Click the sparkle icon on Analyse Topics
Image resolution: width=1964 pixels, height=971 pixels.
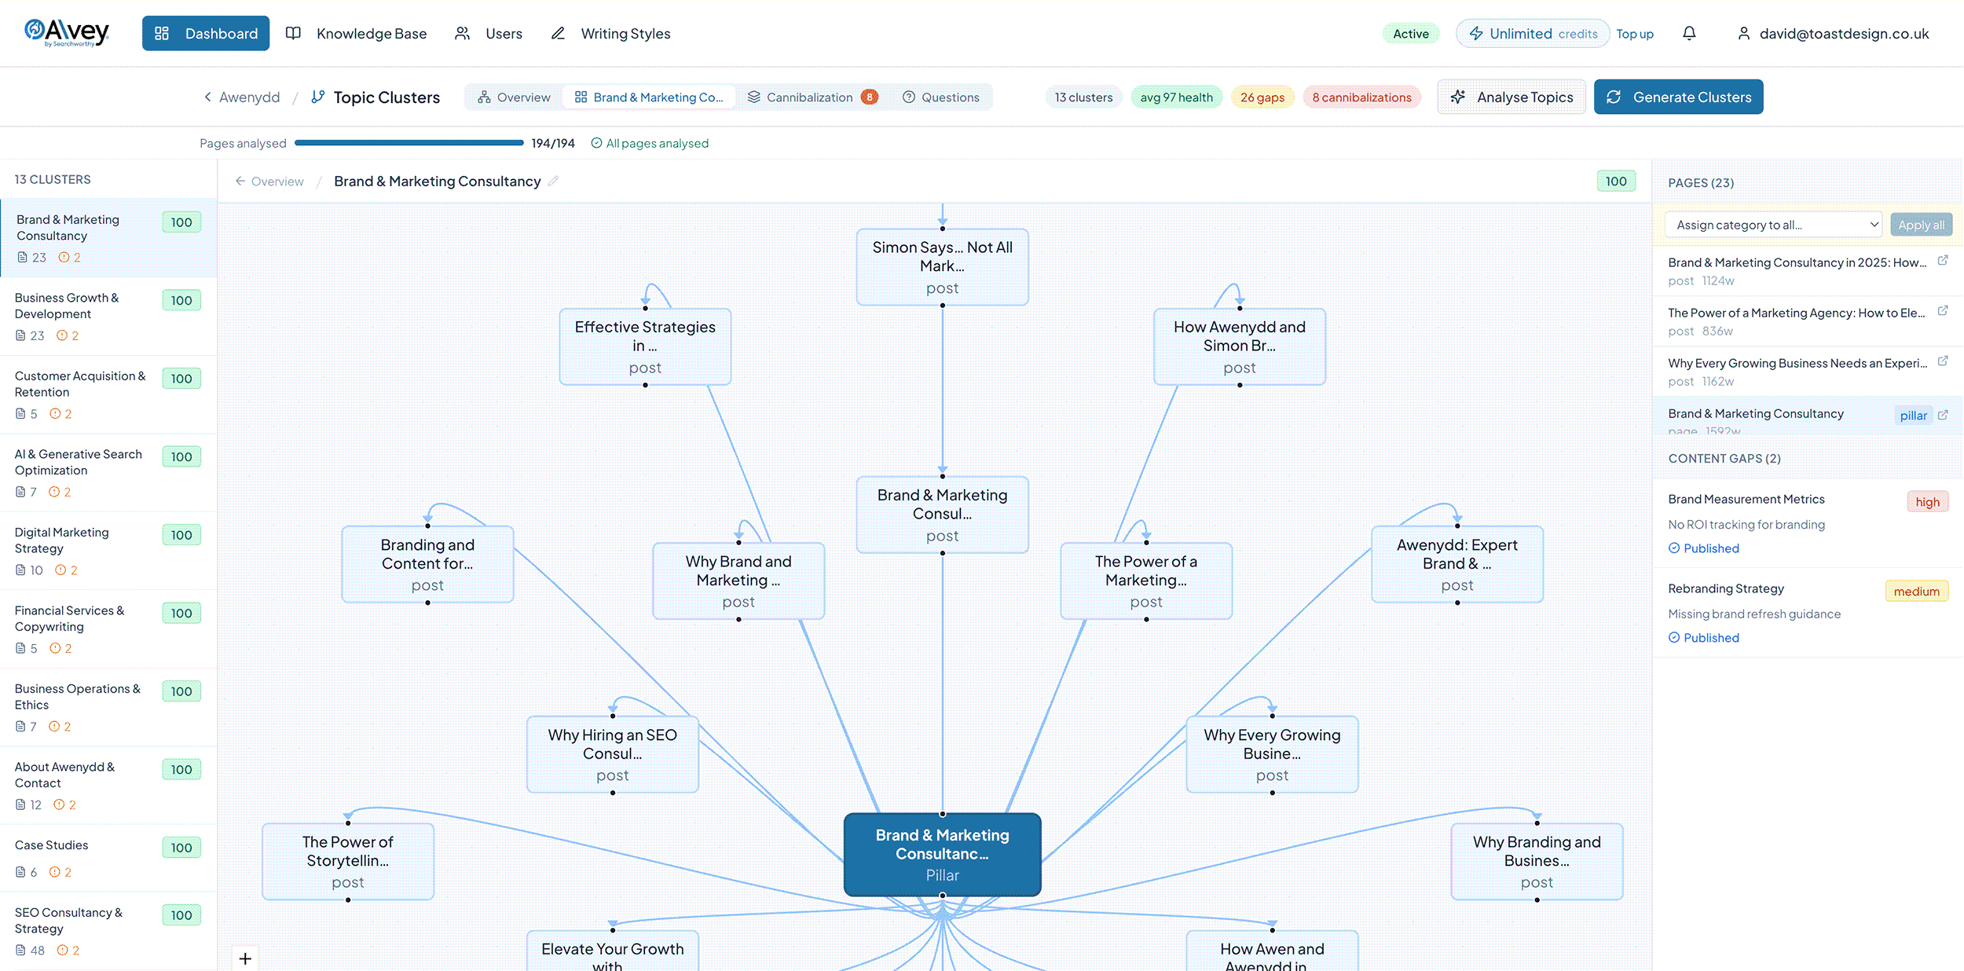coord(1458,97)
